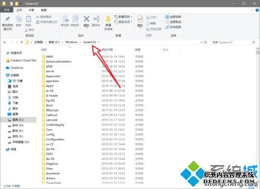The width and height of the screenshot is (260, 189).
Task: Click the Paste (粘贴) ribbon icon
Action: tap(28, 19)
